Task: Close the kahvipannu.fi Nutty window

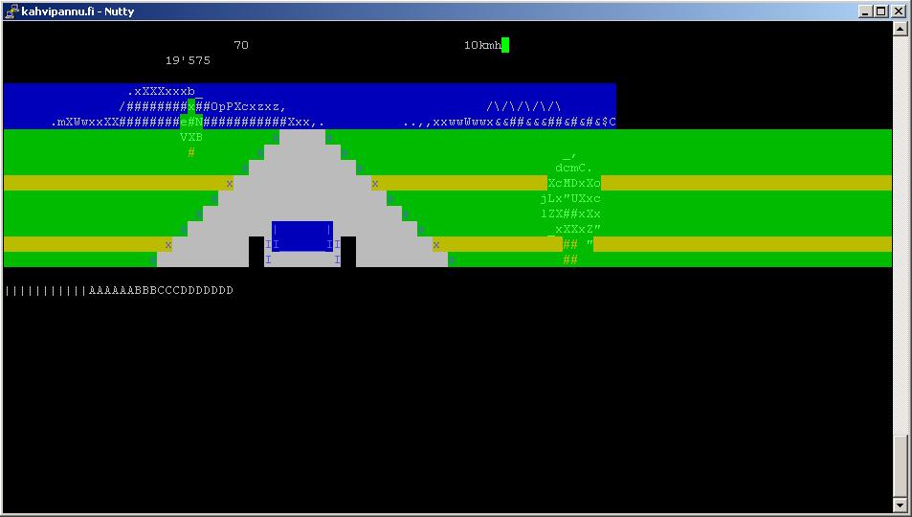Action: click(x=899, y=11)
